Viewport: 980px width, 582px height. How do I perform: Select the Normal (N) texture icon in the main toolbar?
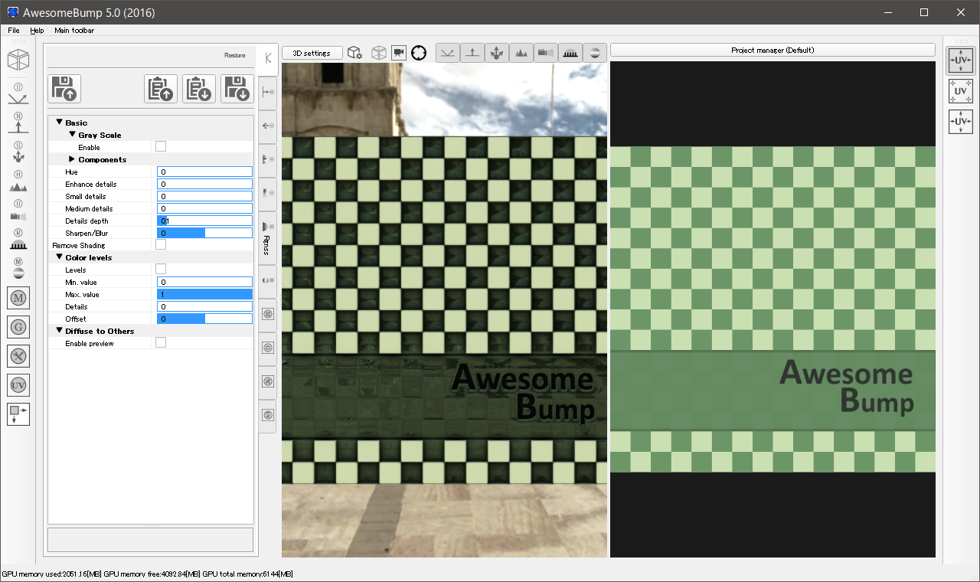[18, 124]
